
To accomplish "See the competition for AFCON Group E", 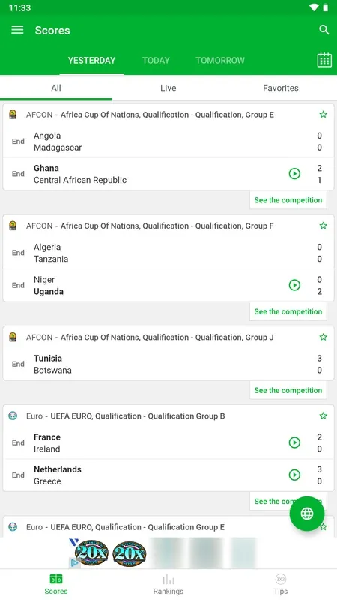I will 288,200.
